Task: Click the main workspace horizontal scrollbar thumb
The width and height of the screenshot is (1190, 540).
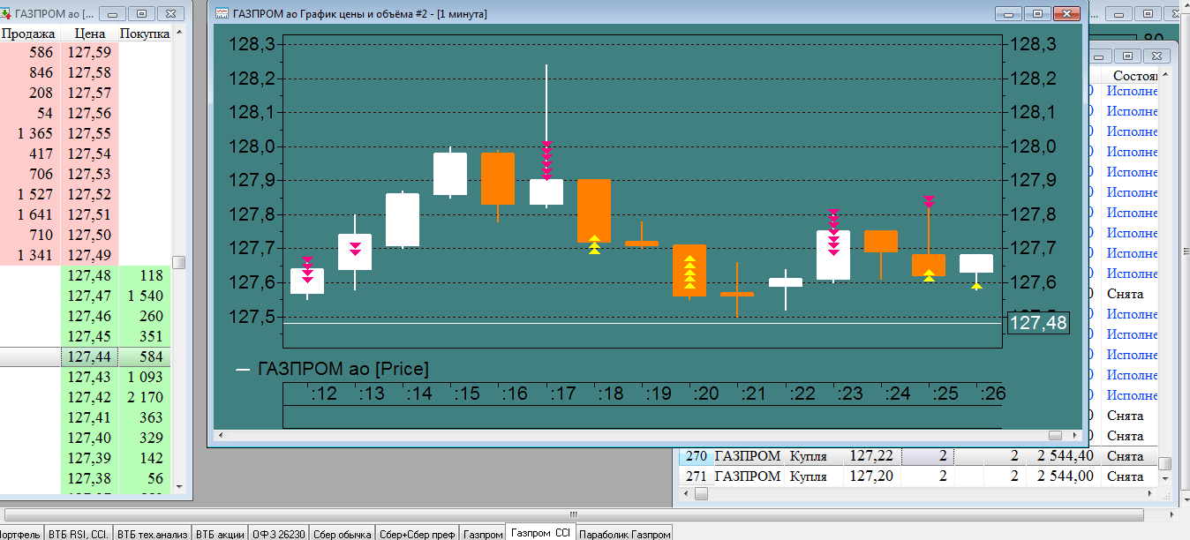Action: [572, 514]
